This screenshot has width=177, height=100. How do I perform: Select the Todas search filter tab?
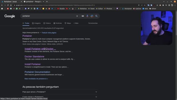pyautogui.click(x=26, y=23)
